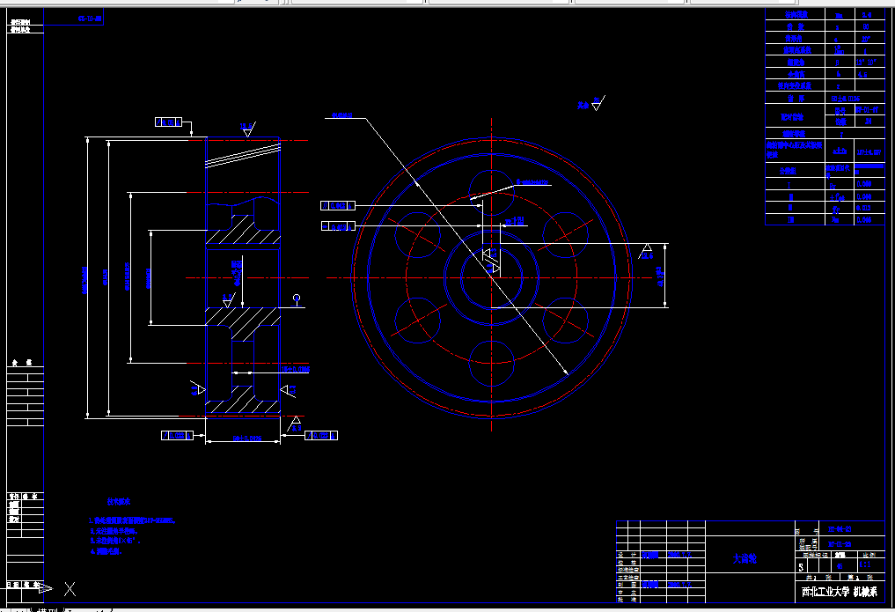
Task: Select the center bore circle of the gear
Action: pyautogui.click(x=491, y=278)
